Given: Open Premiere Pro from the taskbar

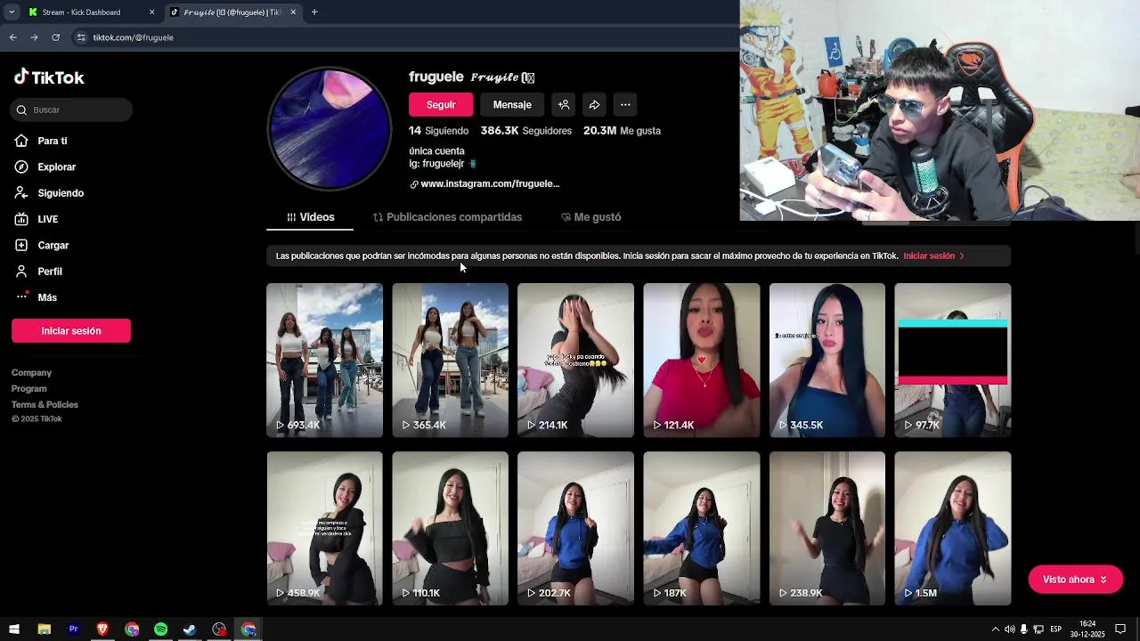Looking at the screenshot, I should click(73, 629).
